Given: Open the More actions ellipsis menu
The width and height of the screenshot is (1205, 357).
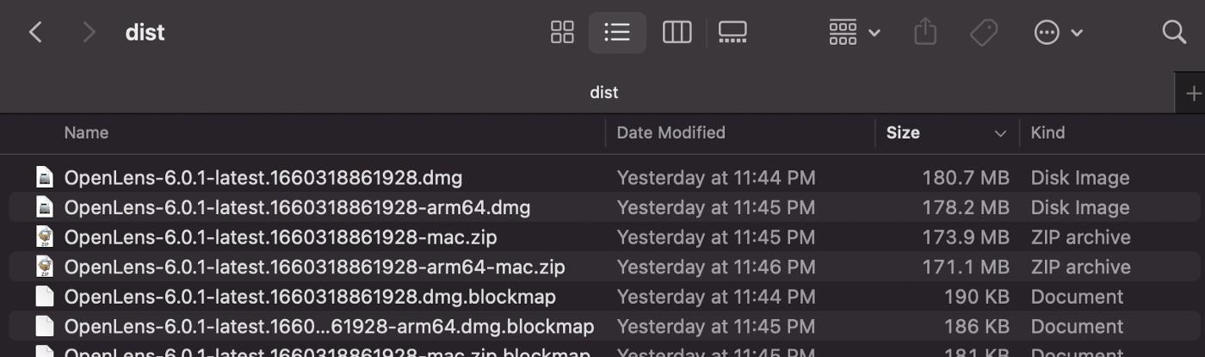Looking at the screenshot, I should pos(1058,33).
